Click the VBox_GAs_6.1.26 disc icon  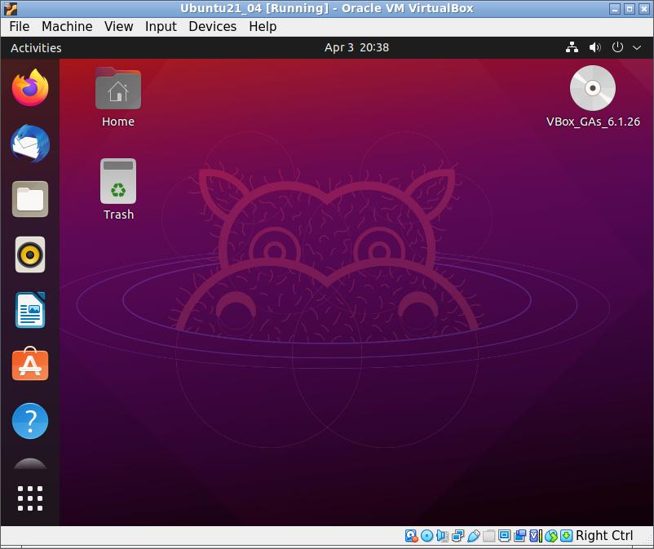click(x=593, y=88)
